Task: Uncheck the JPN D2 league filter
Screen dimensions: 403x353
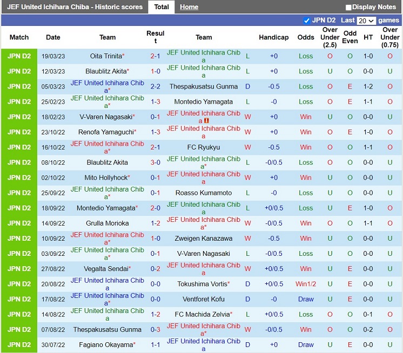Action: pos(306,21)
